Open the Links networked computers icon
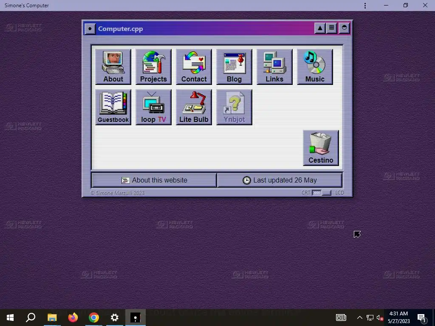 [x=275, y=67]
